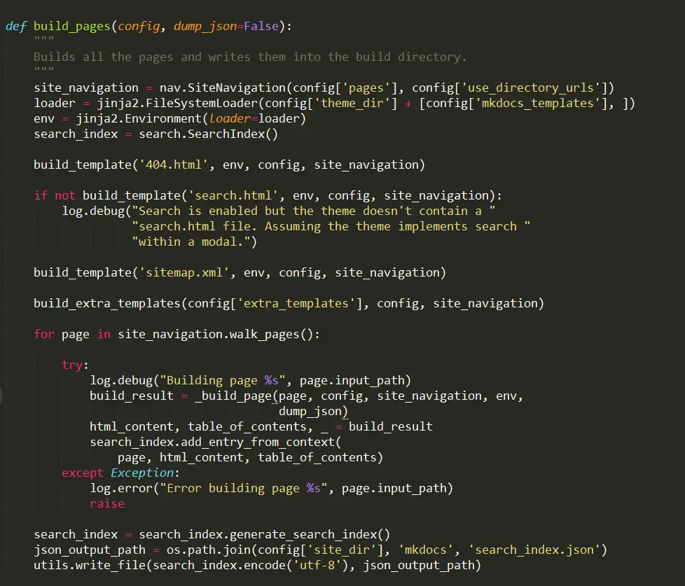Click the '404.html' string
The height and width of the screenshot is (586, 685).
click(174, 165)
